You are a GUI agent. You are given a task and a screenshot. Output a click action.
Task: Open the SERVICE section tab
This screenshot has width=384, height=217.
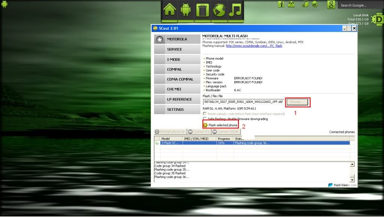(x=177, y=49)
